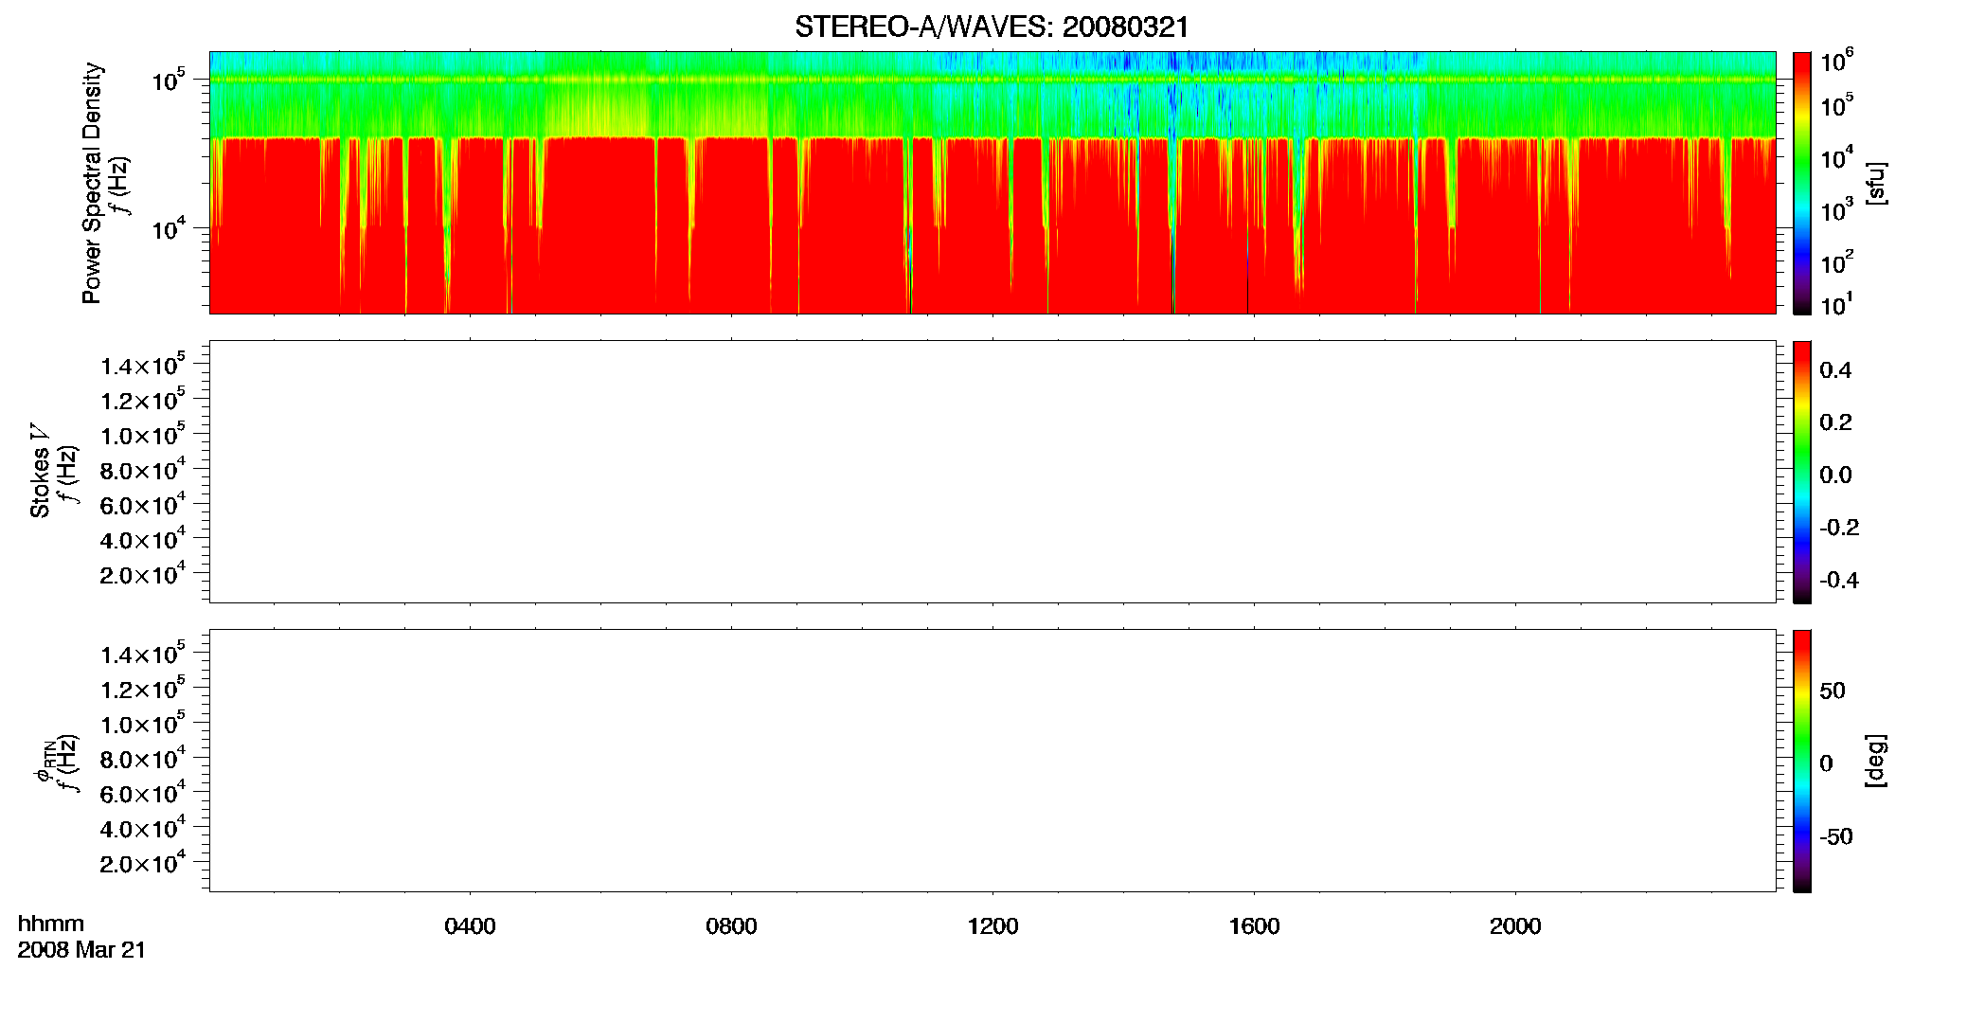The height and width of the screenshot is (1023, 1985).
Task: Click the 1.4×10^5 tick in Stokes panel
Action: click(x=143, y=365)
